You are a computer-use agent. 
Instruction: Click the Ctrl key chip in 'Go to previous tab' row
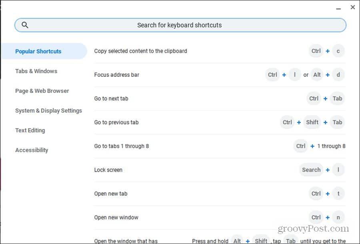(287, 122)
